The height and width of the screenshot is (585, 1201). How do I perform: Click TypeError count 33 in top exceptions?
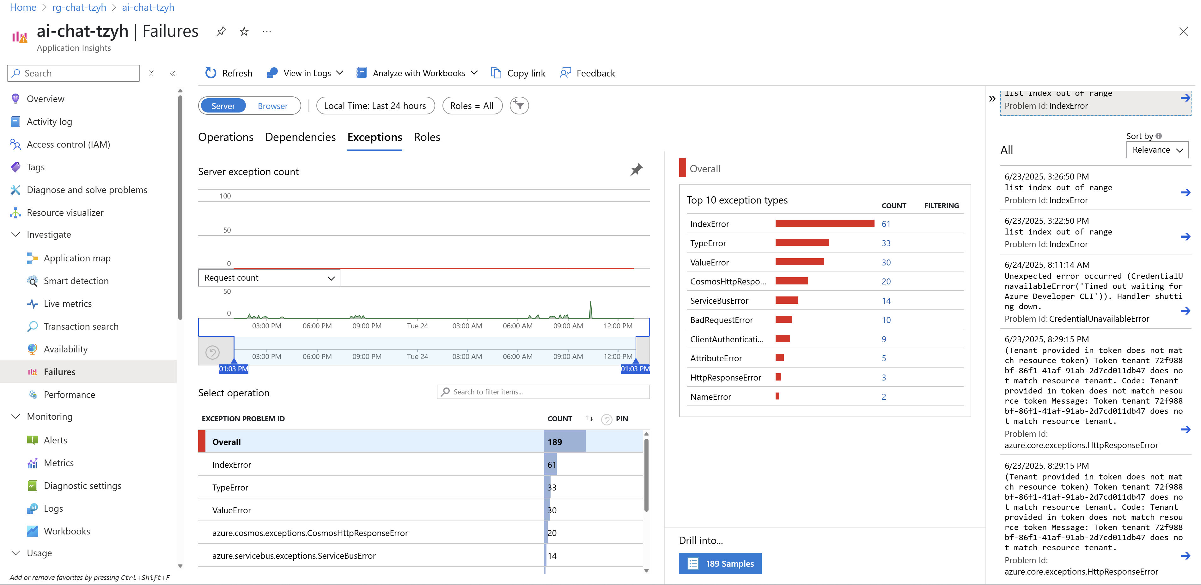pos(886,243)
